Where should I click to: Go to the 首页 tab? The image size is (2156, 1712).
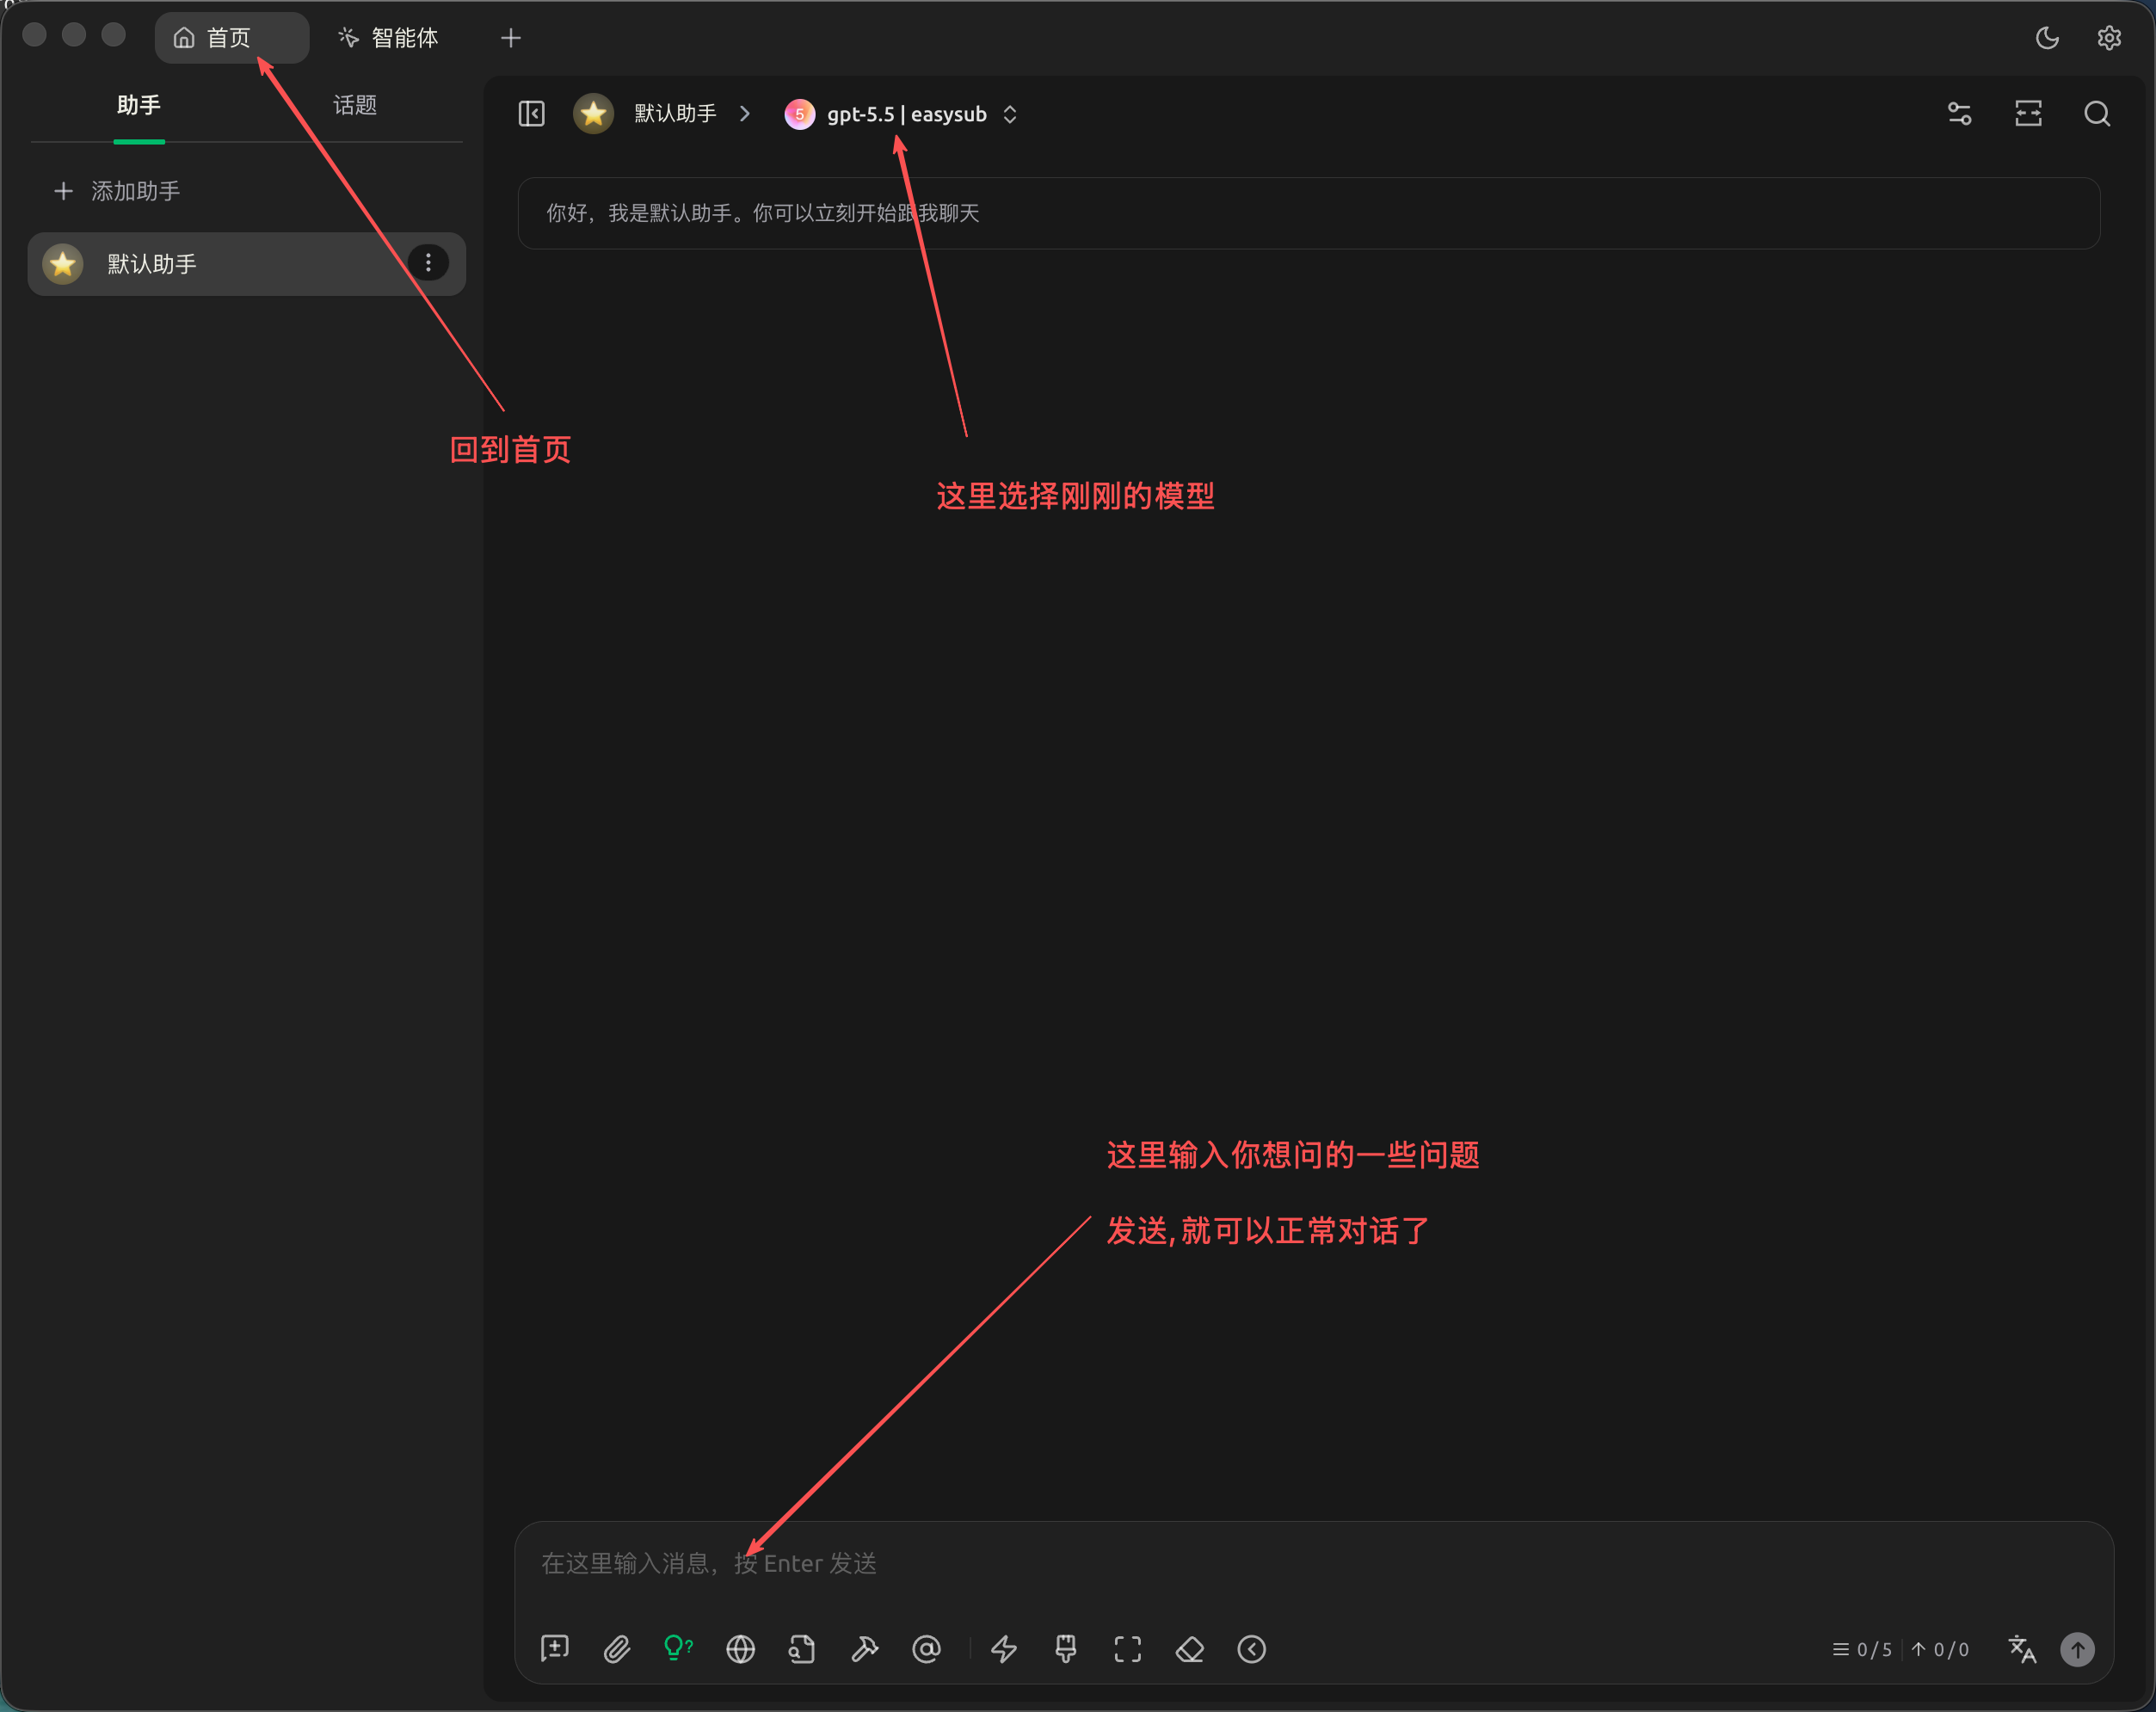point(232,38)
